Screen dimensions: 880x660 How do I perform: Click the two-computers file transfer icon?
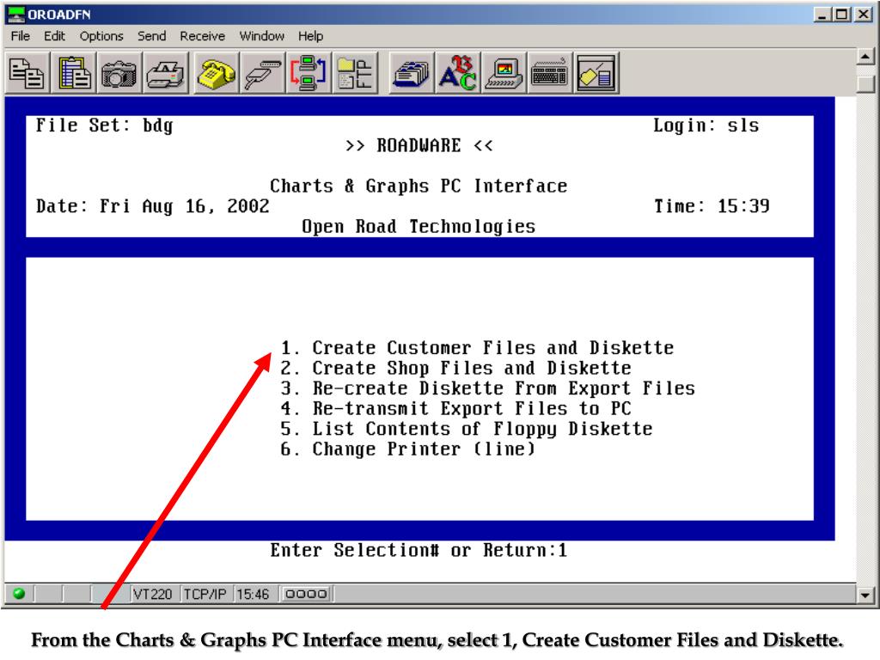tap(309, 73)
